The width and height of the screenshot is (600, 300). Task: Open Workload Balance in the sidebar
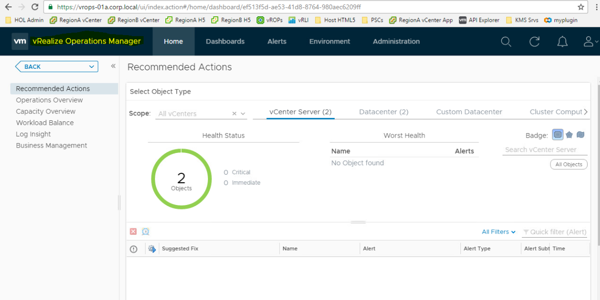coord(45,123)
